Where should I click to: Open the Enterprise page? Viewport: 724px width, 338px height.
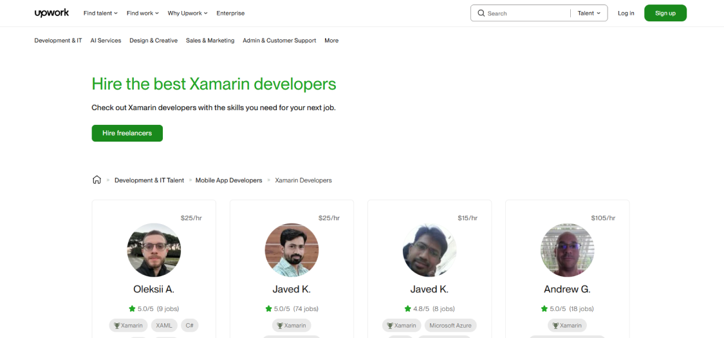230,14
